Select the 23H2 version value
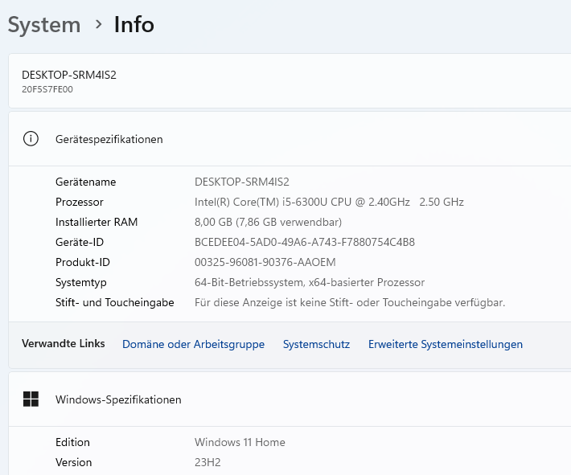This screenshot has width=571, height=475. tap(207, 462)
